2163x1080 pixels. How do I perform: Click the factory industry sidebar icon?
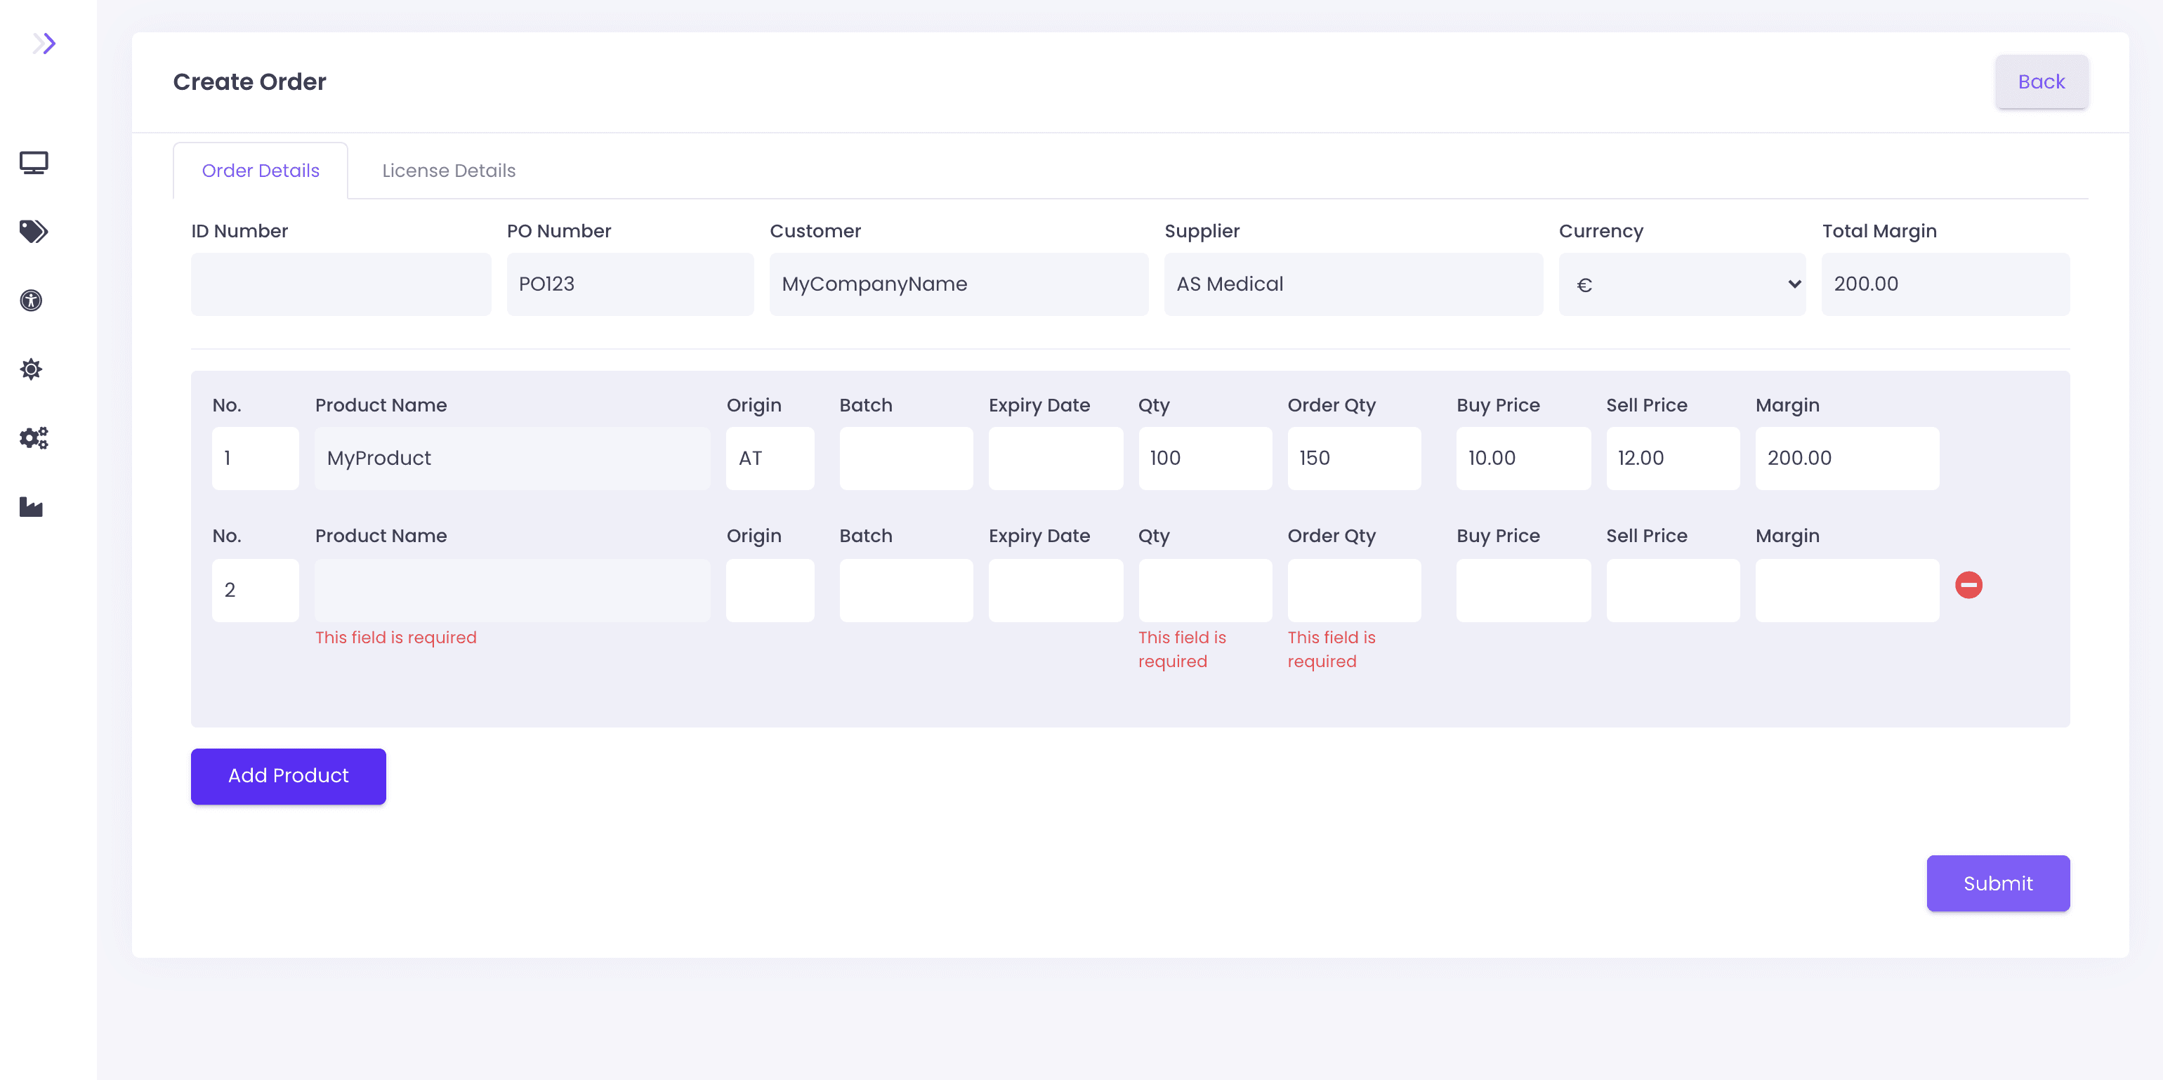31,507
